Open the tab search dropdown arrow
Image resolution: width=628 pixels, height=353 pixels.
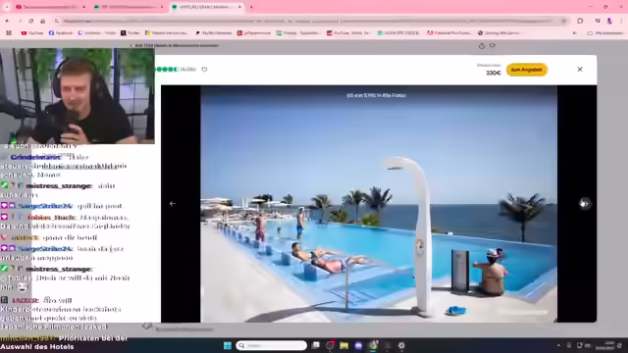7,7
